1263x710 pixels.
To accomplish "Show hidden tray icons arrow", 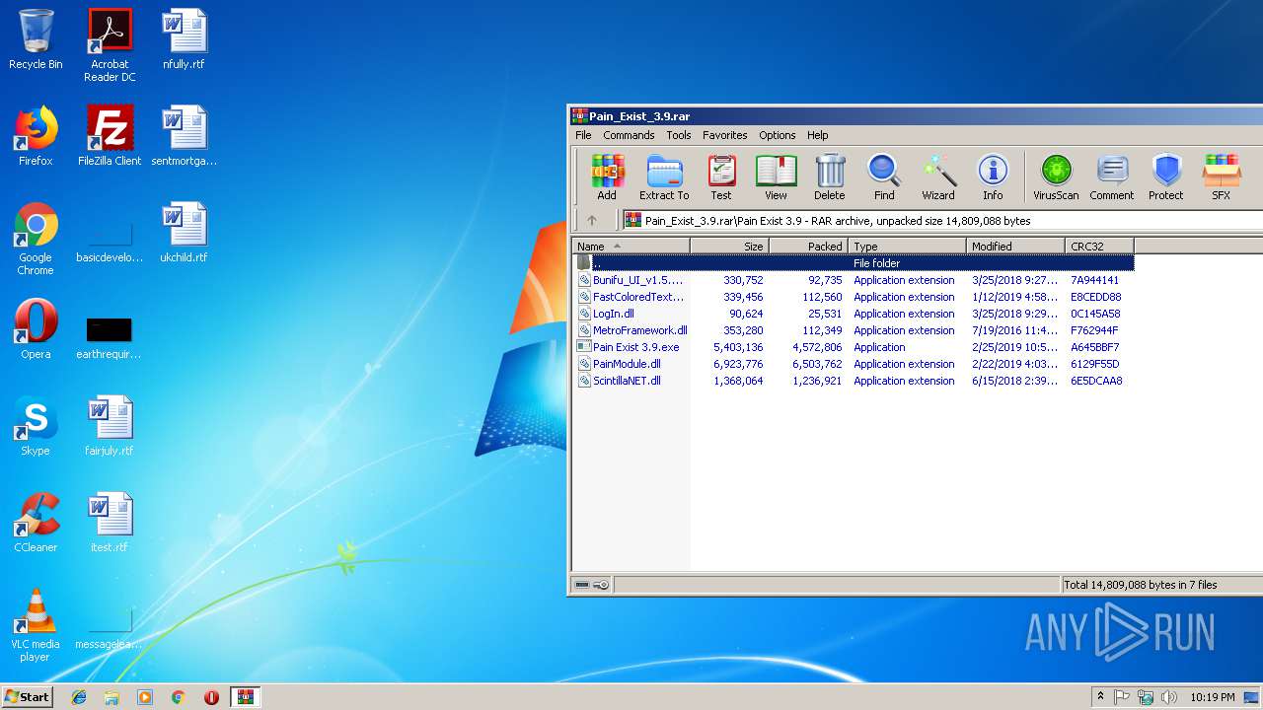I will pyautogui.click(x=1099, y=697).
